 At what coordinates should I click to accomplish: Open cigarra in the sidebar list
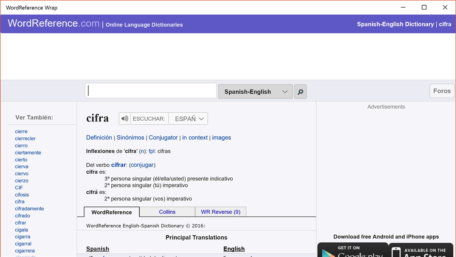(23, 237)
